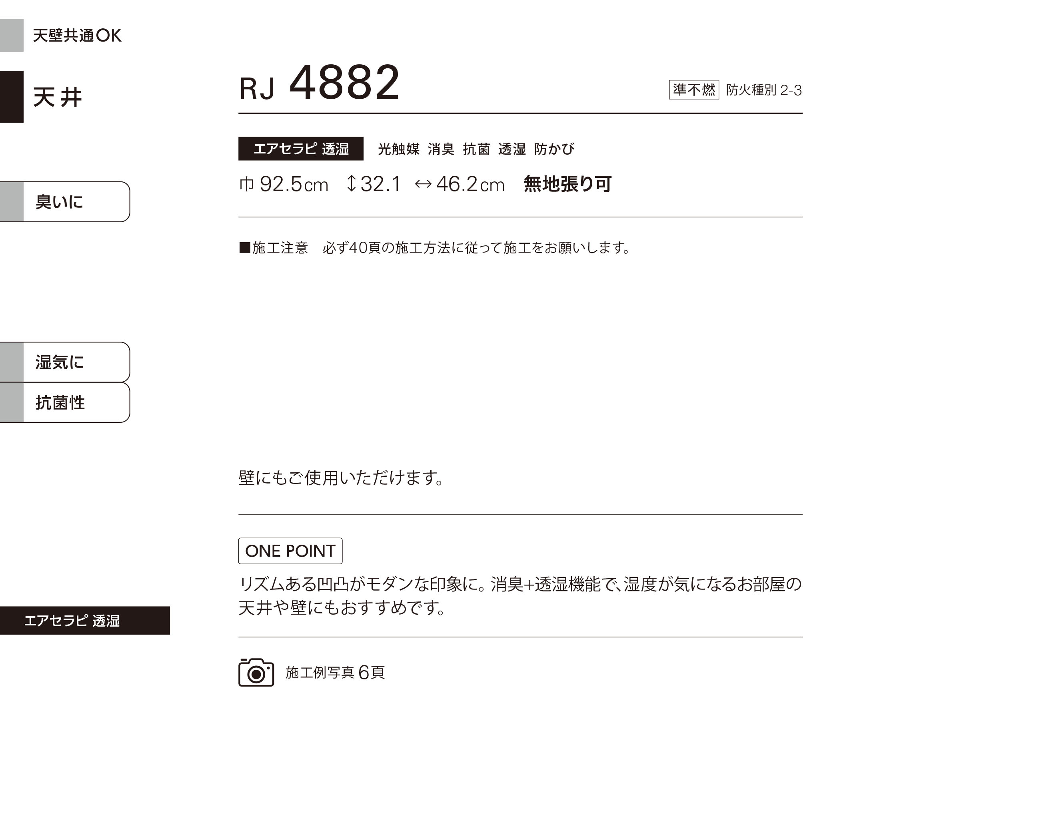The image size is (1053, 840).
Task: Click the horizontal repeat arrow icon
Action: (423, 184)
